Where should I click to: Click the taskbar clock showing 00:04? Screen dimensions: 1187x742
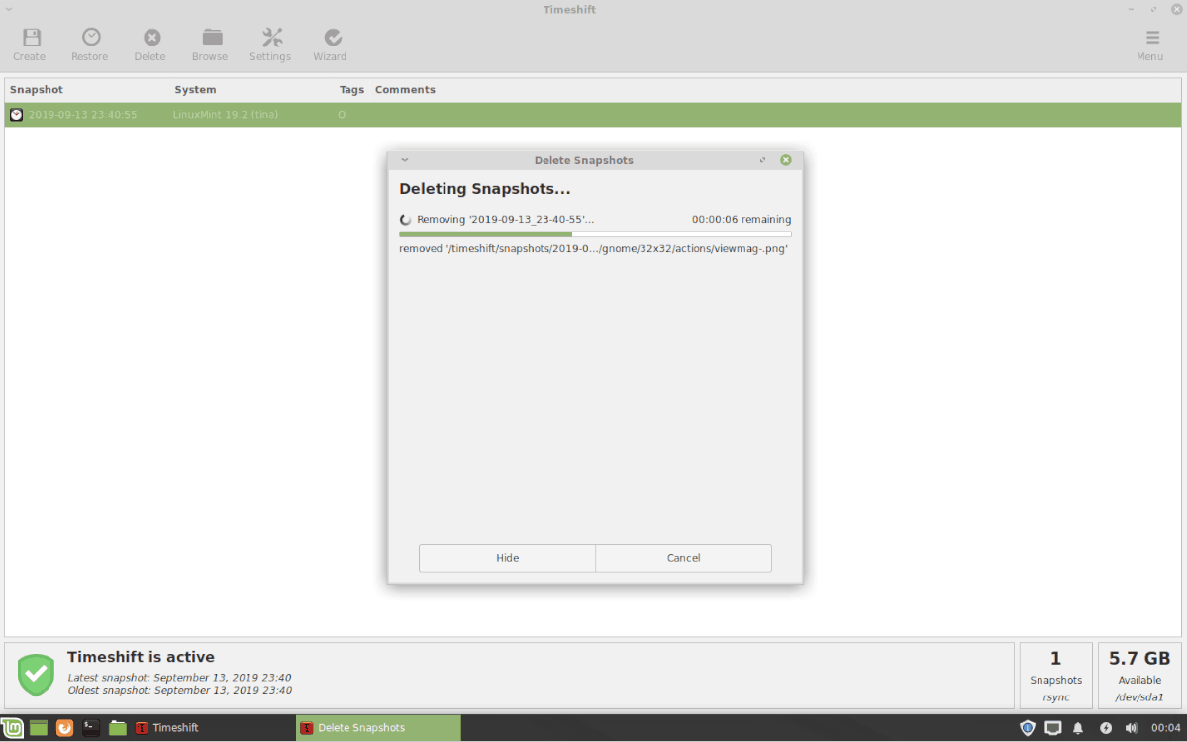pos(1166,728)
